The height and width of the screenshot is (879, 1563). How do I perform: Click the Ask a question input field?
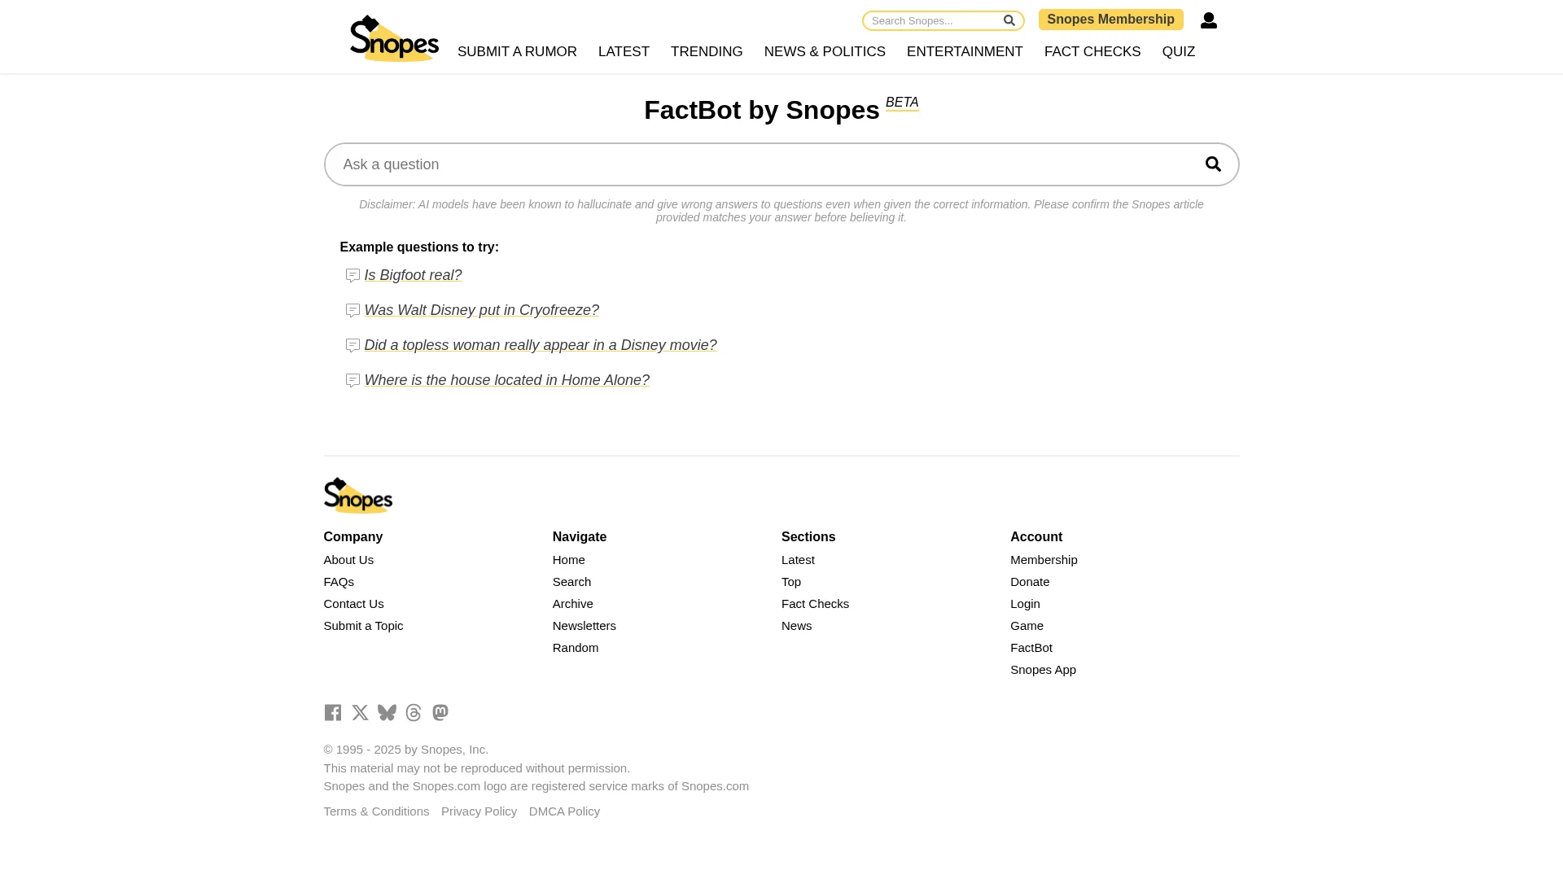tap(757, 164)
